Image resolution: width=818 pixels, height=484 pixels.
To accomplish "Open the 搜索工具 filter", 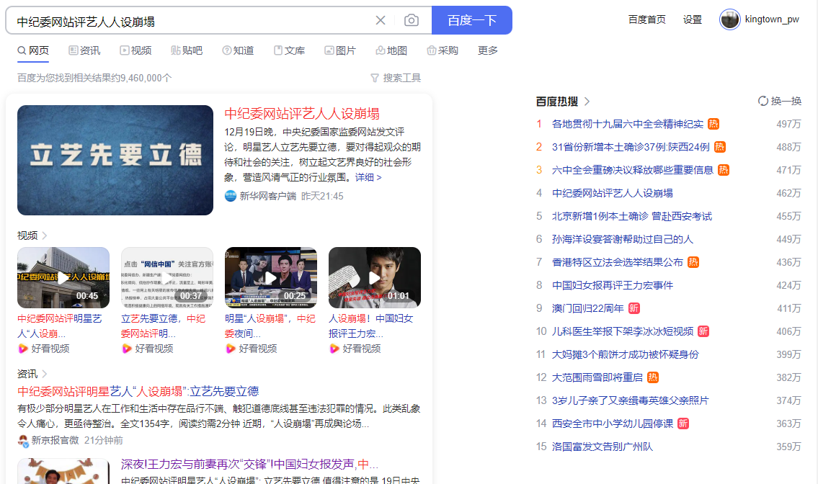I will tap(396, 78).
